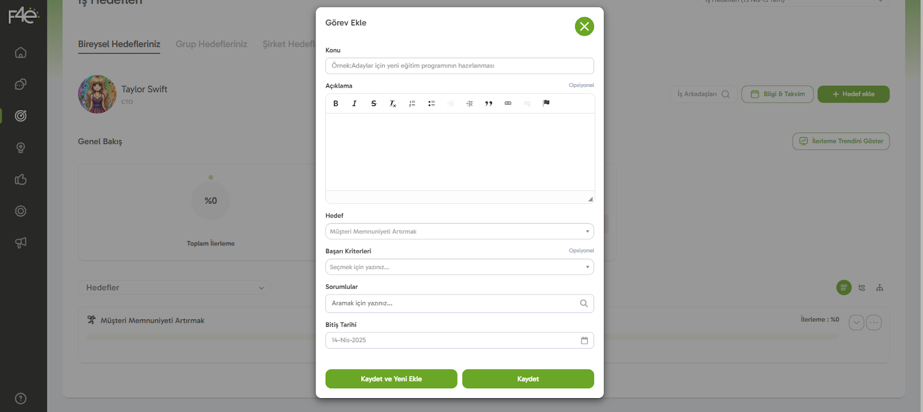Click the Konu input field
The height and width of the screenshot is (412, 923).
459,66
